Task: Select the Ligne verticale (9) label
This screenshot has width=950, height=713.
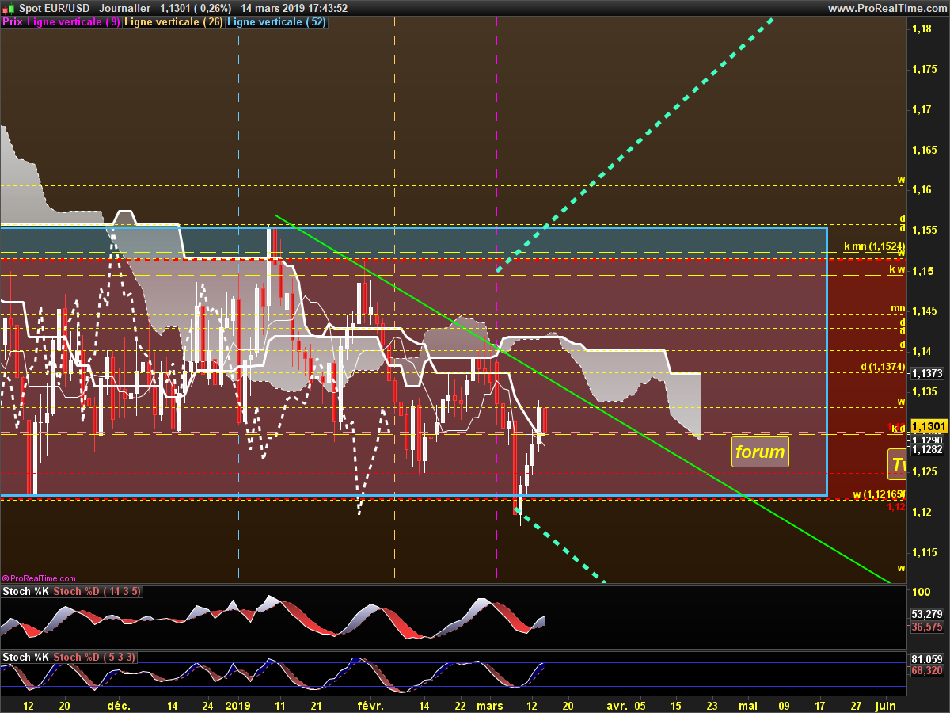Action: pyautogui.click(x=74, y=22)
